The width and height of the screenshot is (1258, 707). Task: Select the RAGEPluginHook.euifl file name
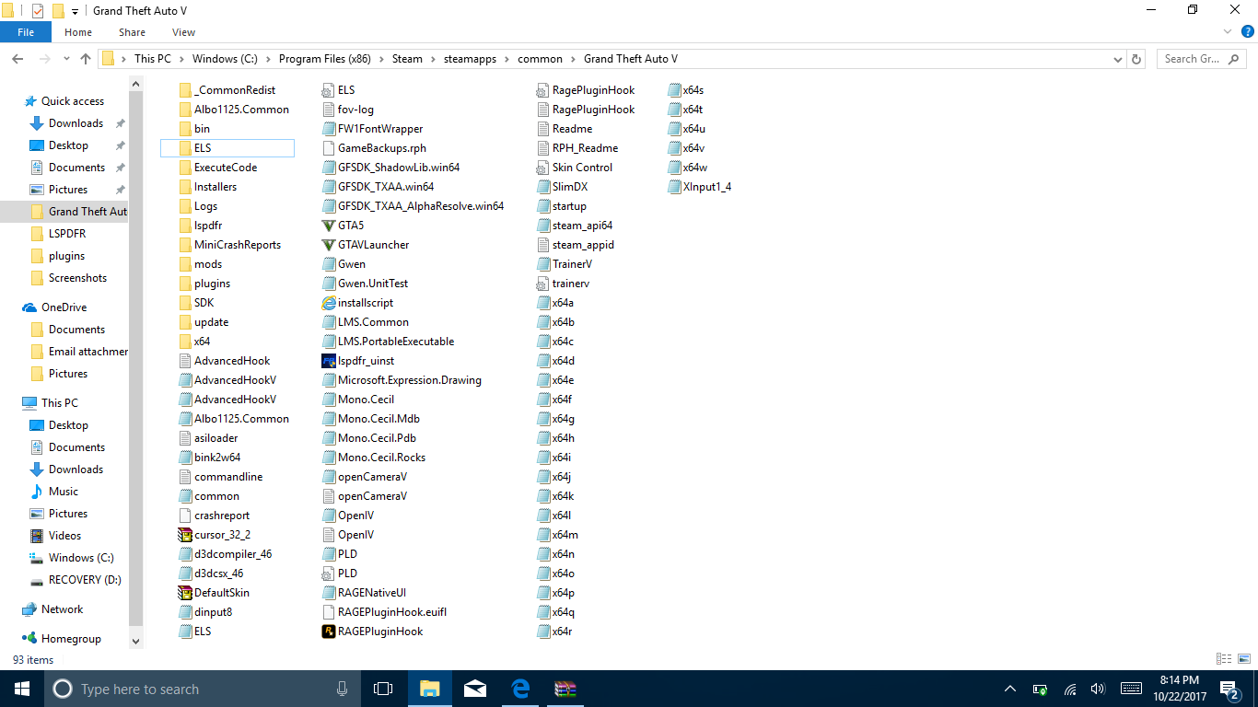pos(392,612)
